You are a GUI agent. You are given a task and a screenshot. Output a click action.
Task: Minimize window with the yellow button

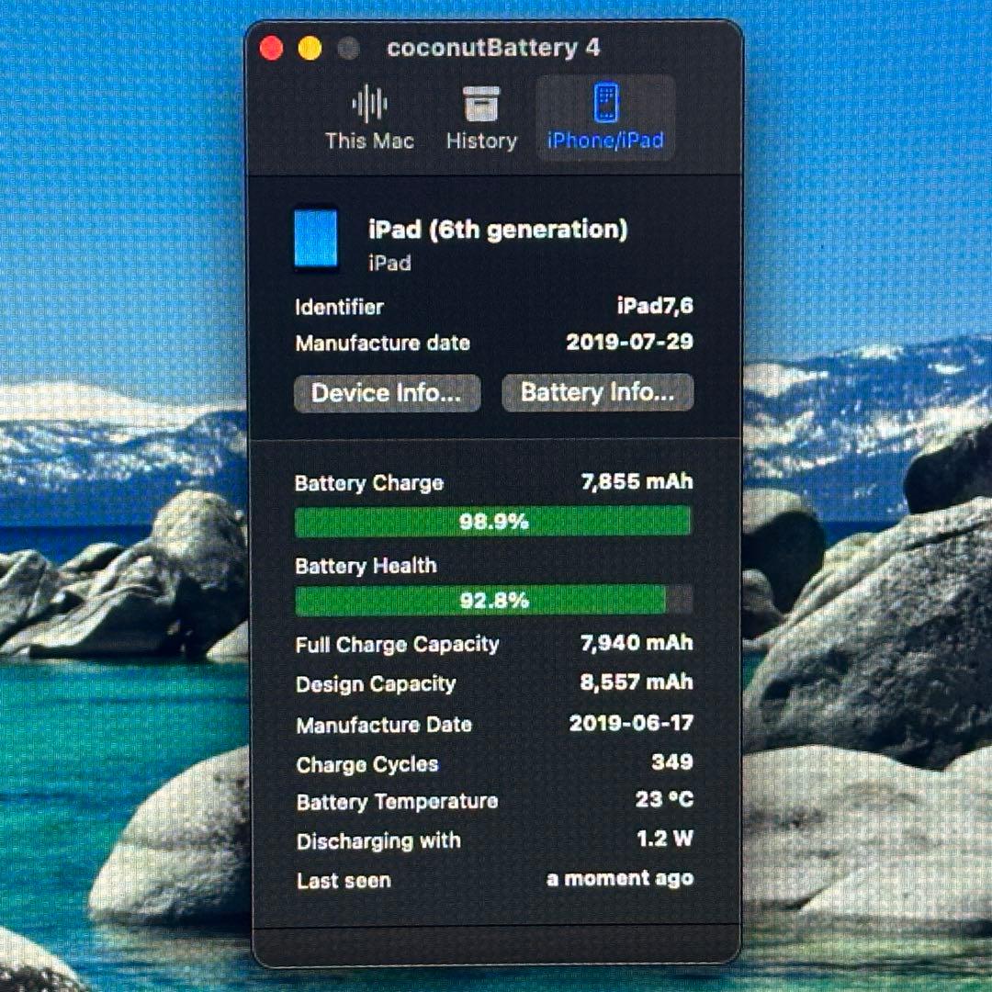tap(310, 49)
